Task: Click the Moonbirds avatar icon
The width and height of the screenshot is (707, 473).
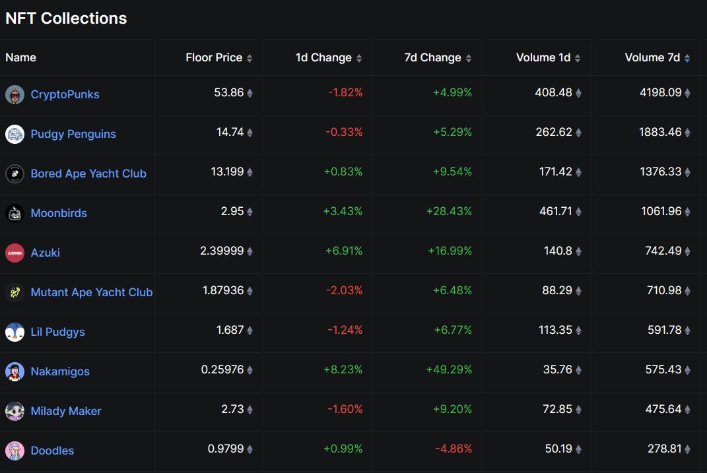Action: point(15,212)
